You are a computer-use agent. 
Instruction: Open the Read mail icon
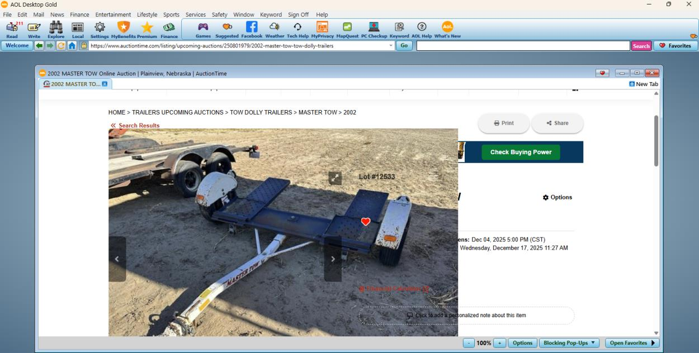click(12, 29)
